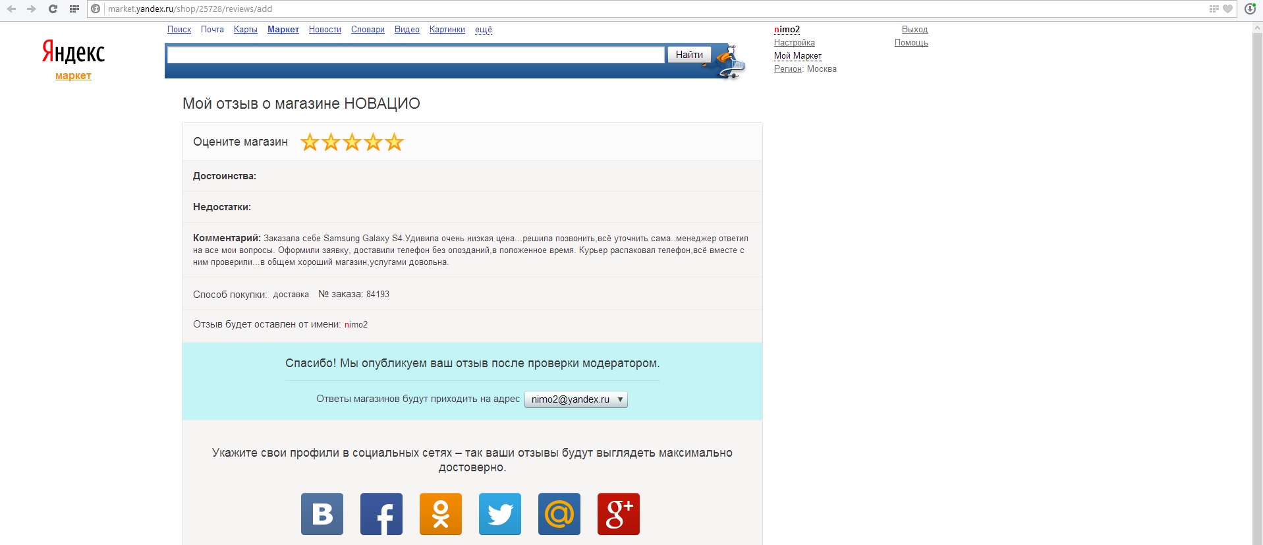
Task: Open the Маркет navigation link
Action: click(x=283, y=30)
